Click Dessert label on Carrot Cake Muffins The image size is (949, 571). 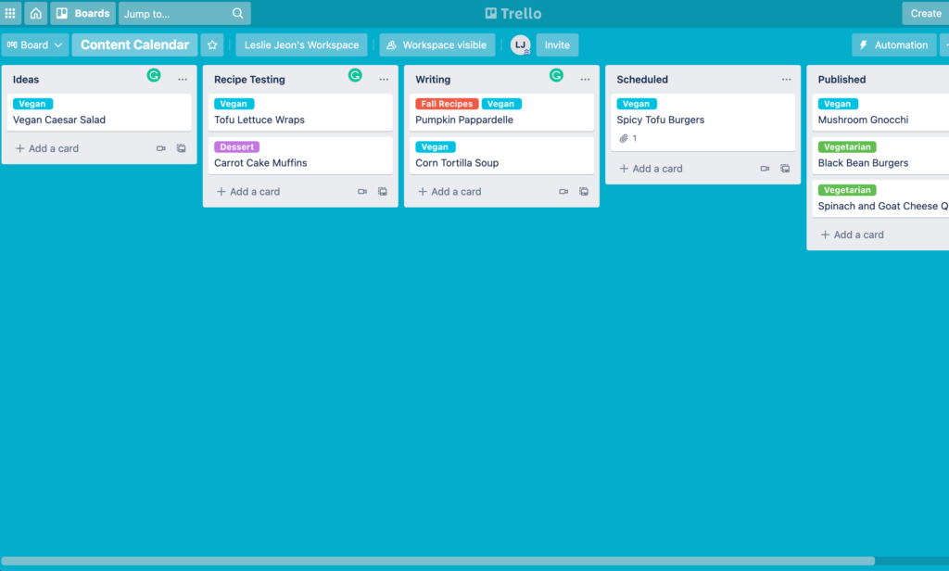coord(236,146)
